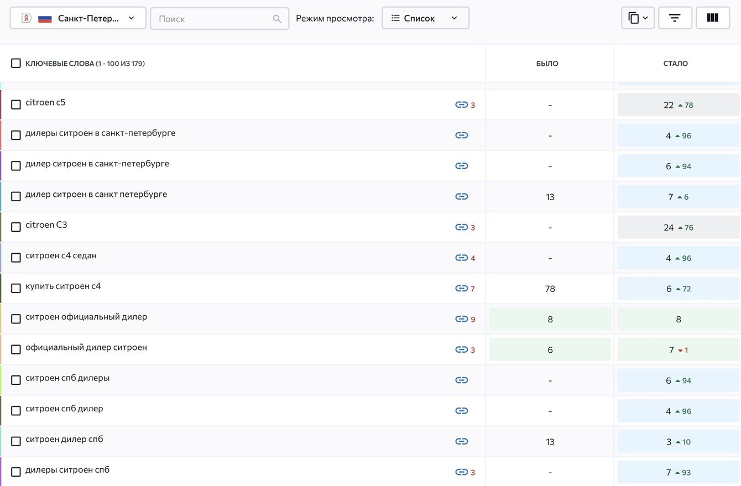The height and width of the screenshot is (486, 741).
Task: Select checkbox for официальный дилер ситроен
Action: click(16, 349)
